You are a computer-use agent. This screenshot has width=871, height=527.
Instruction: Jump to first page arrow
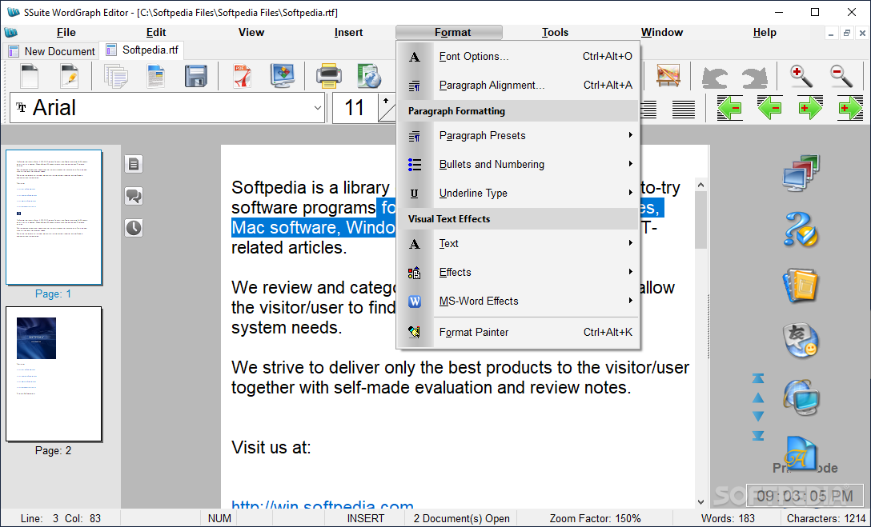coord(758,378)
